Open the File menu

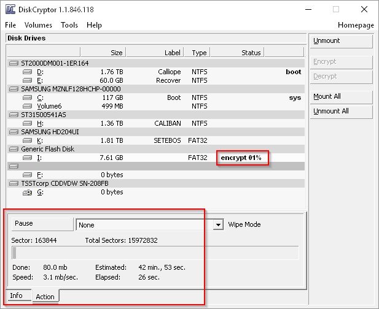pos(10,25)
